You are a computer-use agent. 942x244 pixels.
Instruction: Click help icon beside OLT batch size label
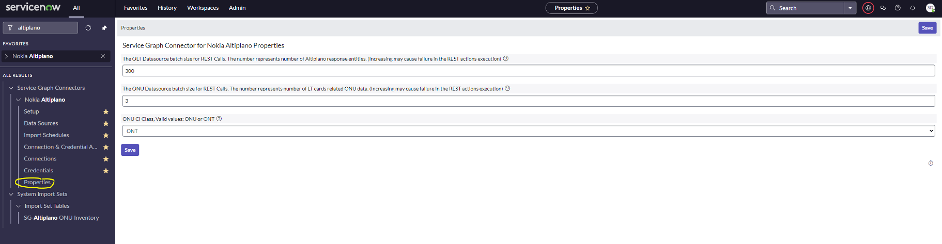pos(506,59)
